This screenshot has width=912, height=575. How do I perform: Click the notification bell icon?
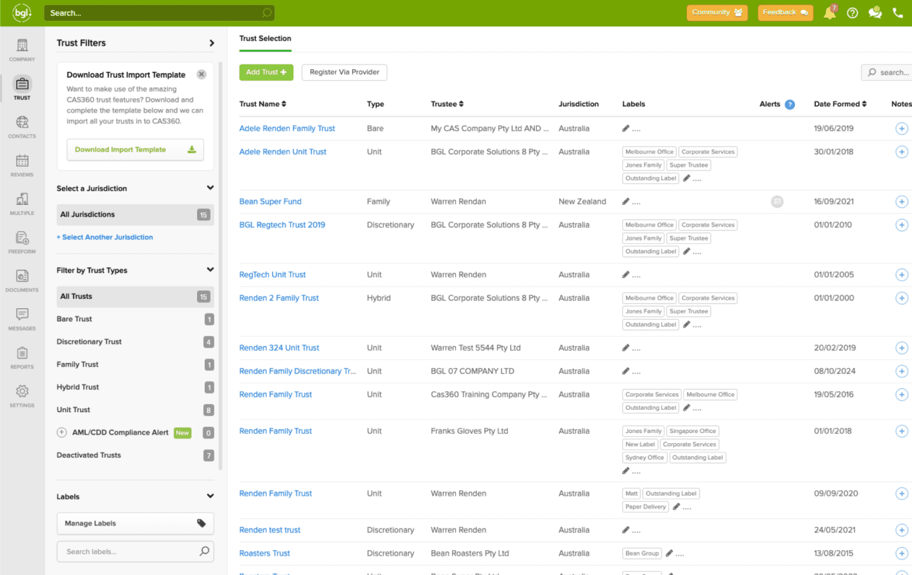pyautogui.click(x=829, y=13)
